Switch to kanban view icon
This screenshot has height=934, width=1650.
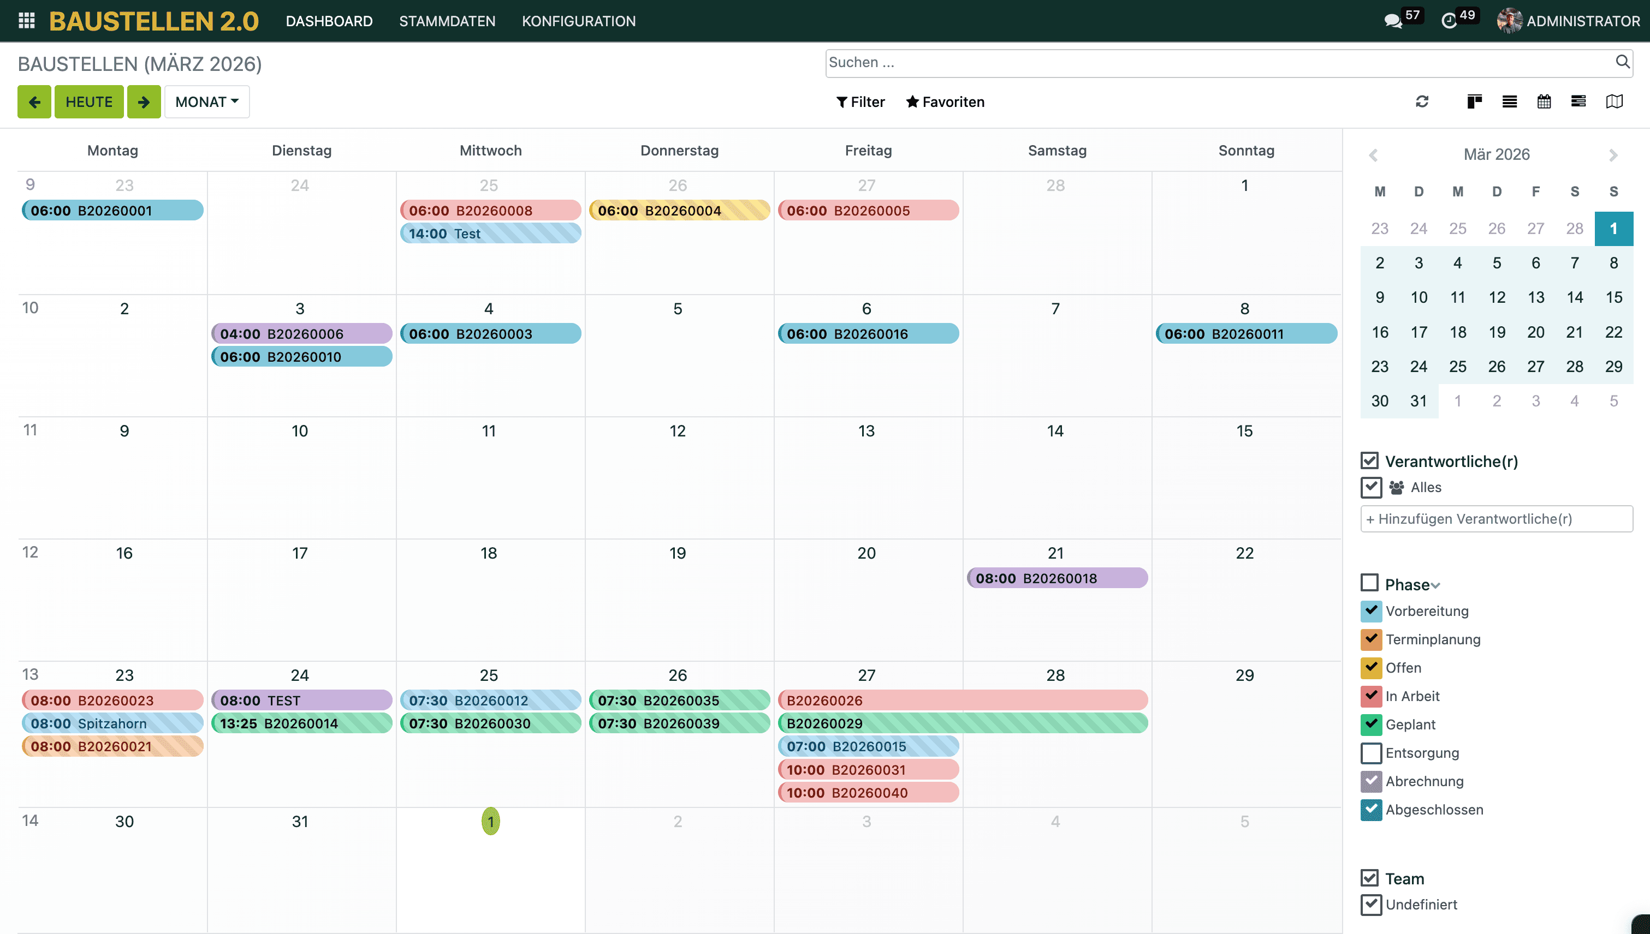1474,101
